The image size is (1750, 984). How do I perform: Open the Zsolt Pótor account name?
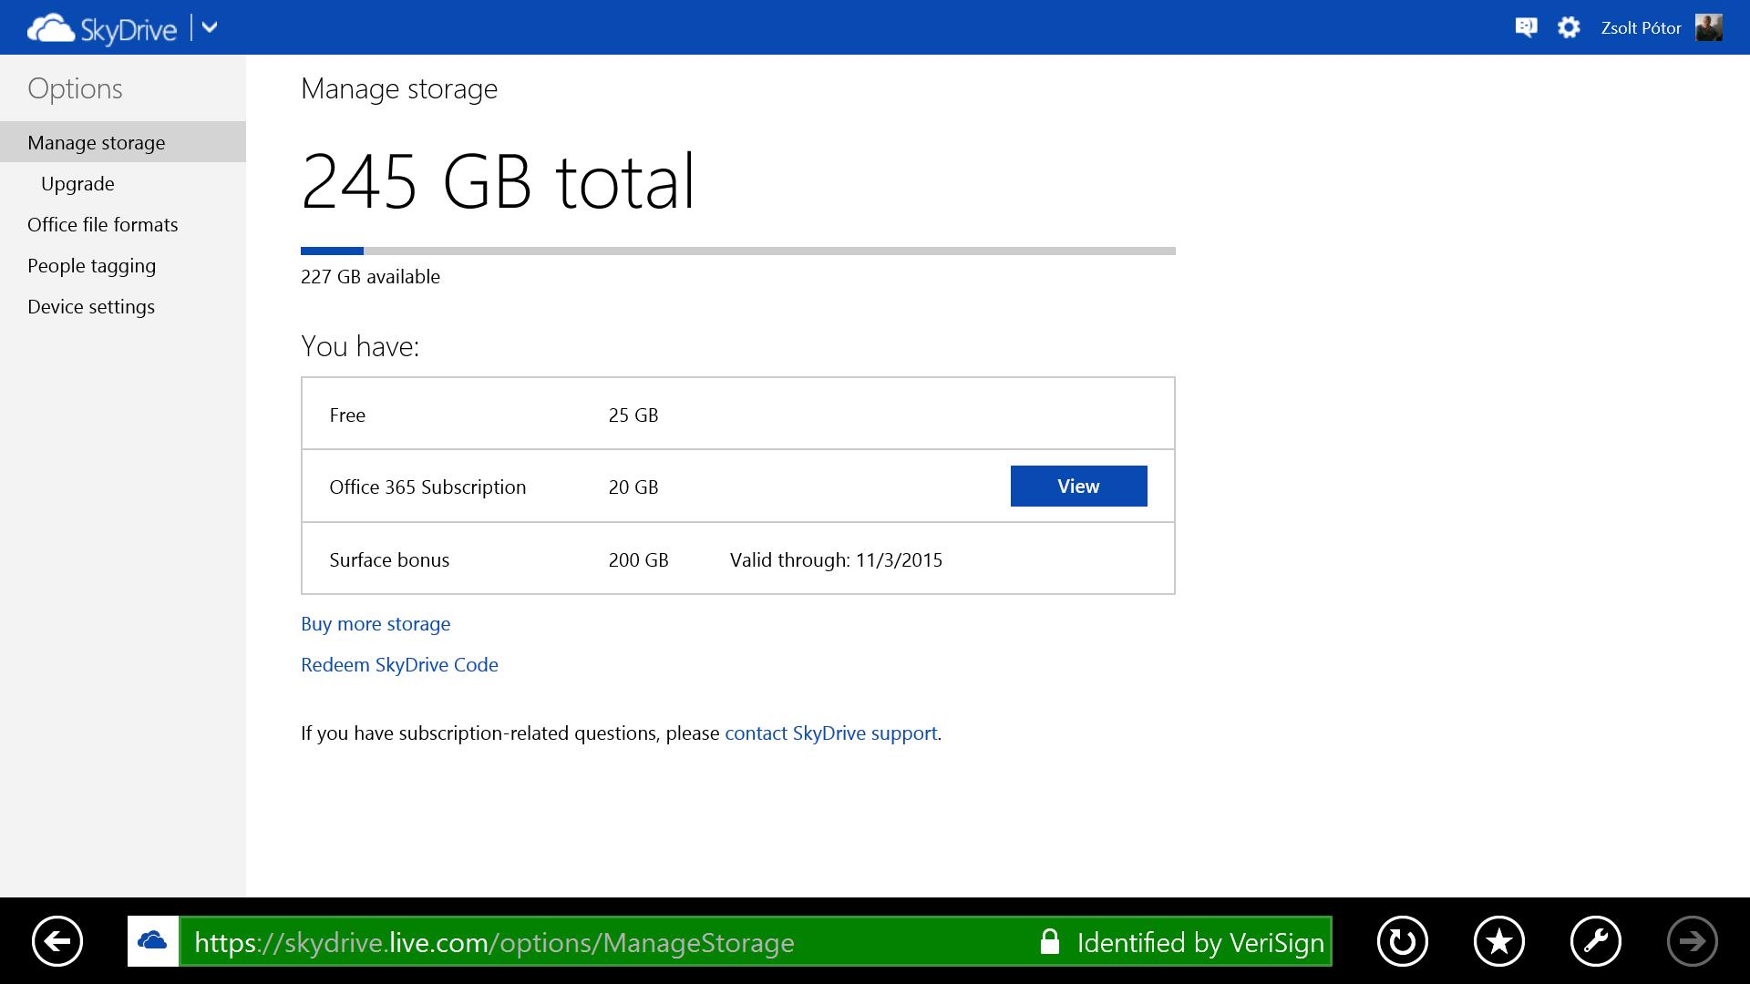click(1641, 28)
